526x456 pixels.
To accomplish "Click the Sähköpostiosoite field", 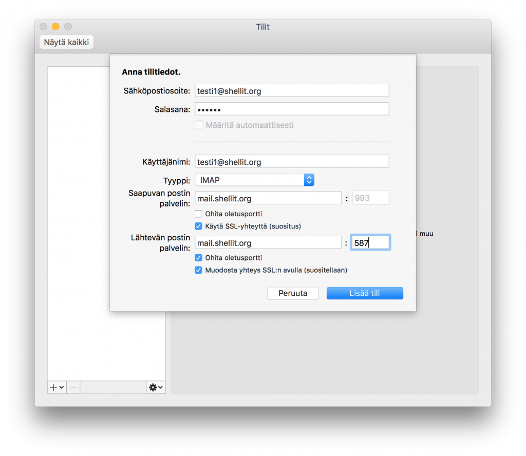I will click(x=292, y=90).
